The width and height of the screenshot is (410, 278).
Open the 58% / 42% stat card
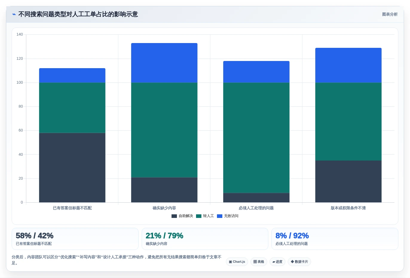point(75,239)
